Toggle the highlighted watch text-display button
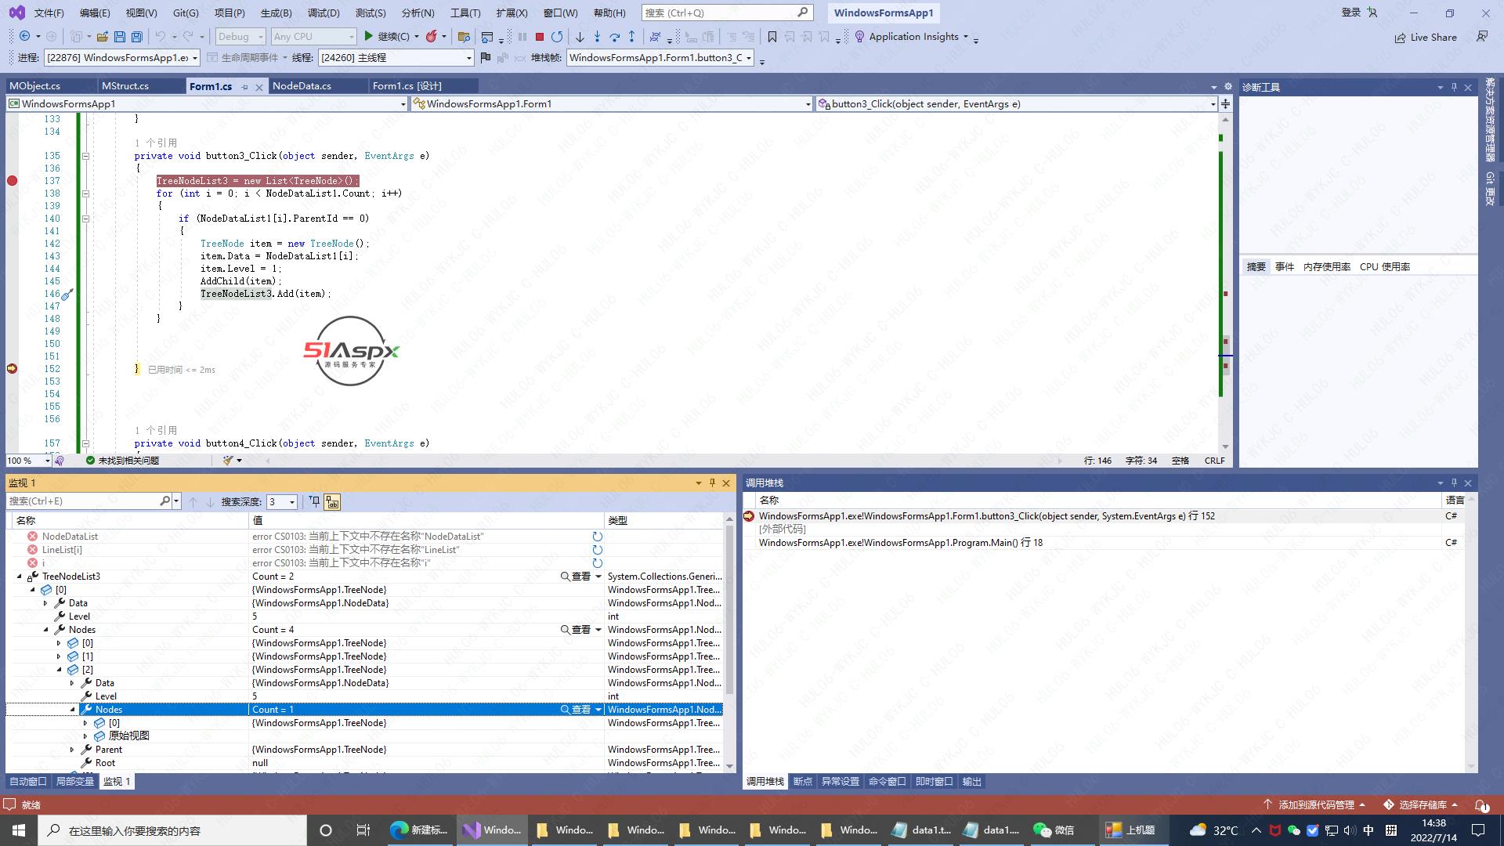This screenshot has height=846, width=1504. click(332, 501)
